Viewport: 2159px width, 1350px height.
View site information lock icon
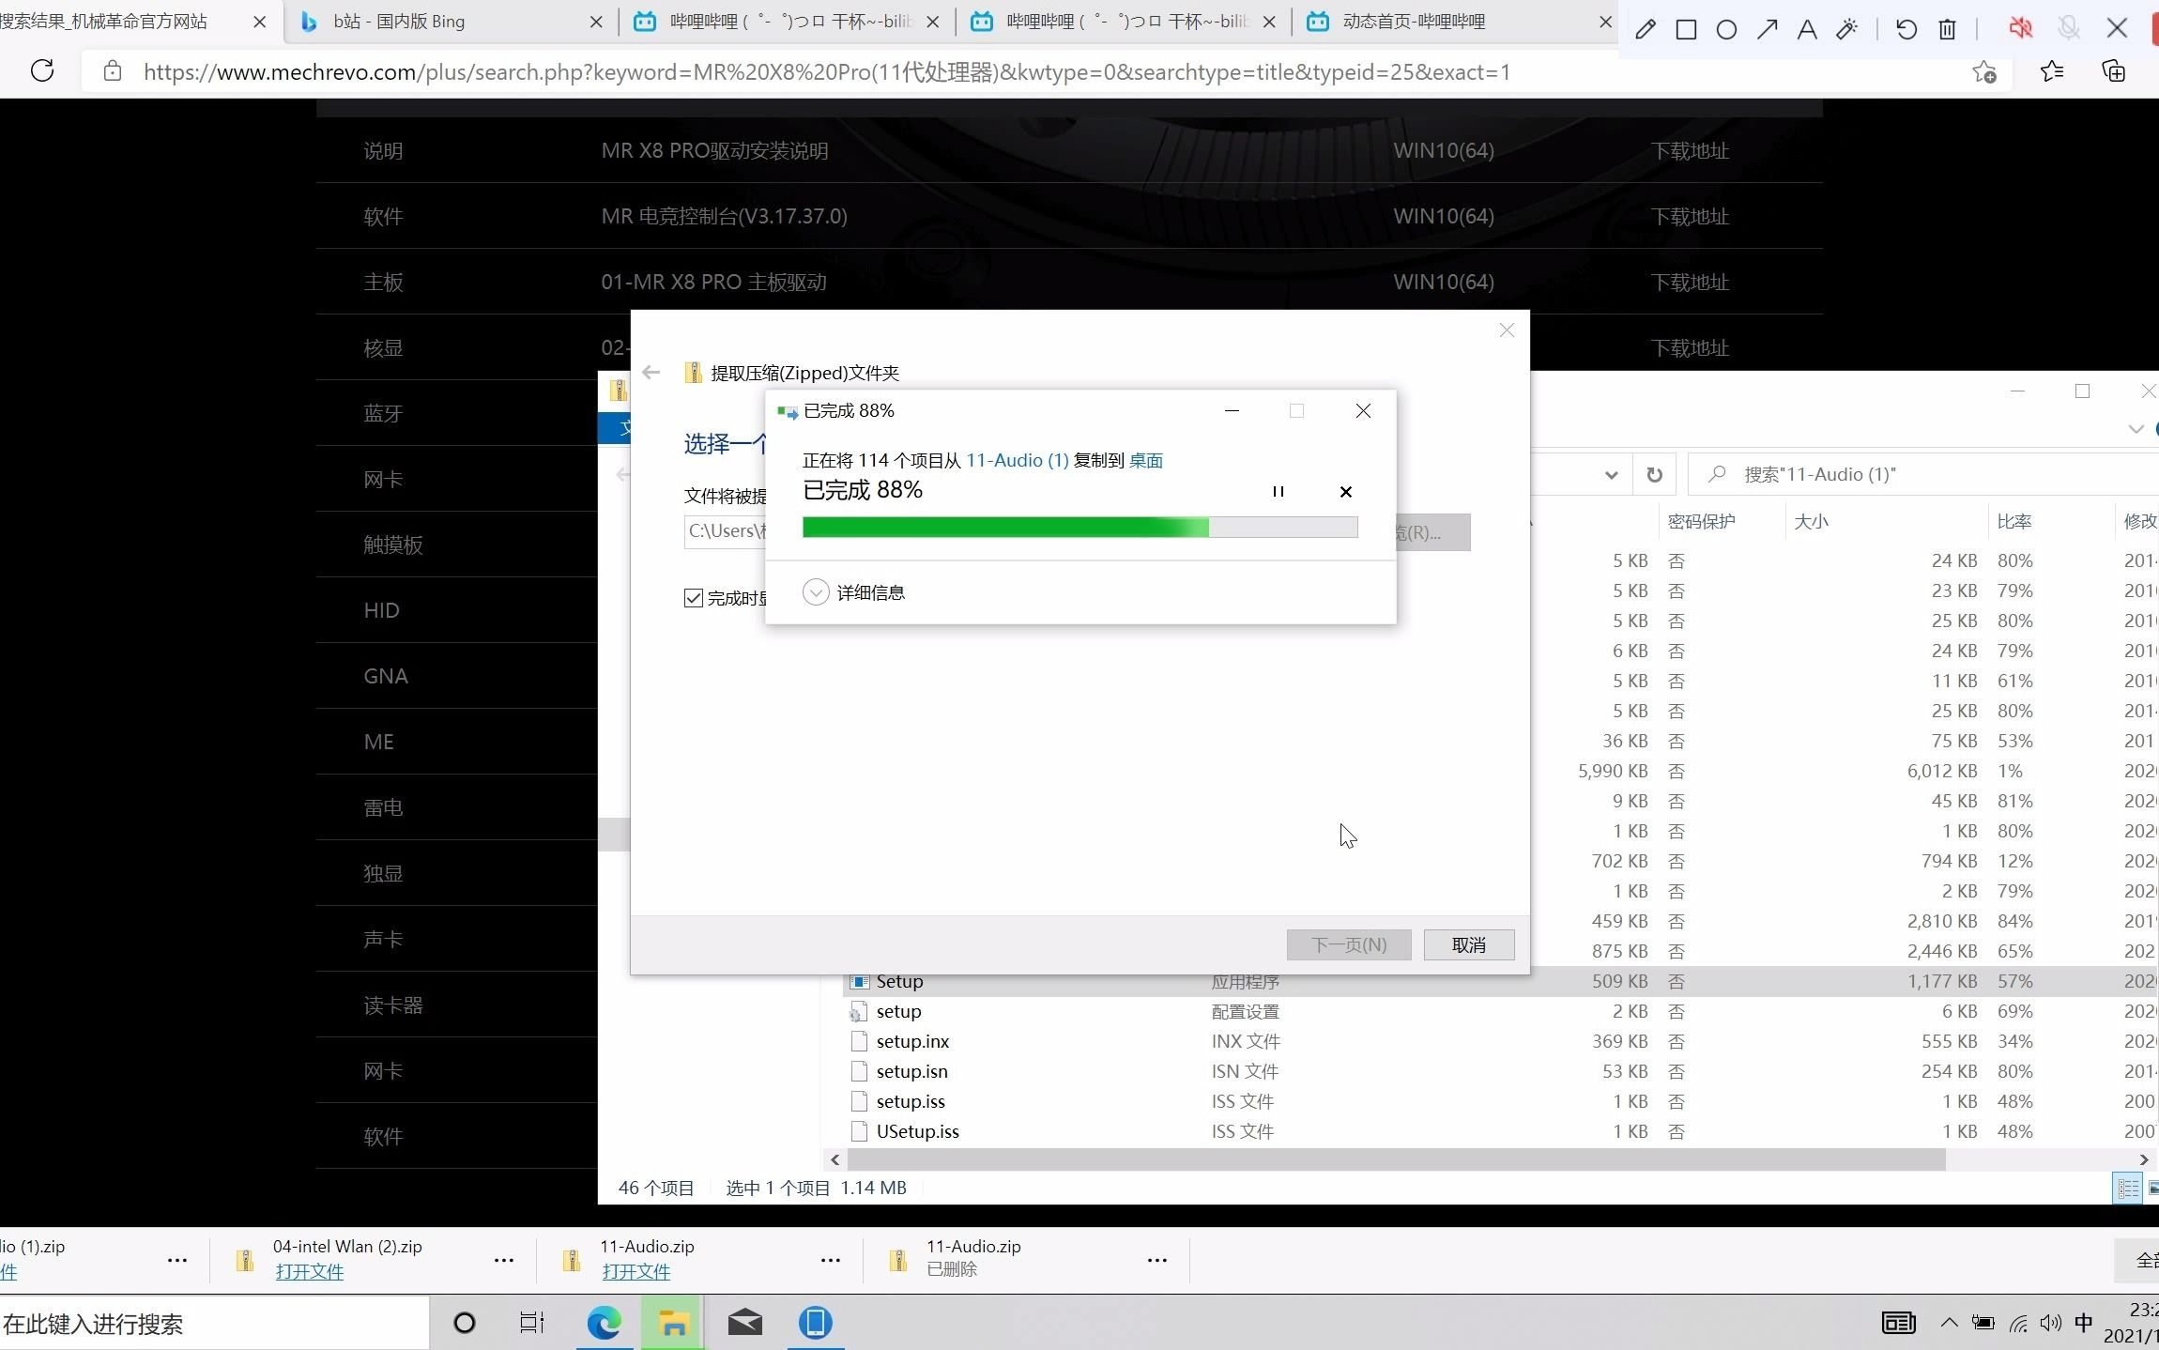113,71
